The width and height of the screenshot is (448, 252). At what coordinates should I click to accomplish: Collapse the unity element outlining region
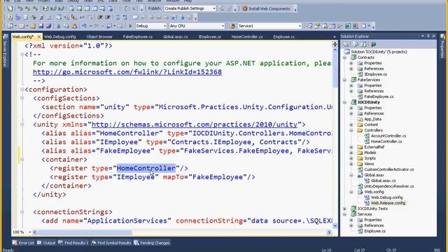pos(22,125)
